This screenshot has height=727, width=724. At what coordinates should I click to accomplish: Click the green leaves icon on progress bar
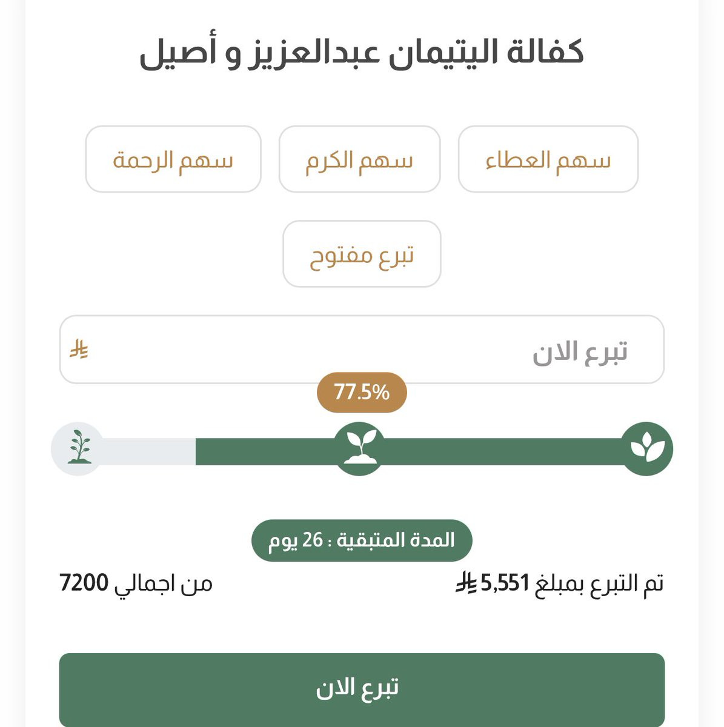pyautogui.click(x=647, y=449)
